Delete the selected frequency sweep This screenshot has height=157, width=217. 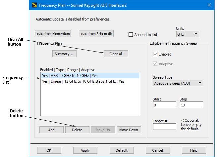(x=77, y=130)
